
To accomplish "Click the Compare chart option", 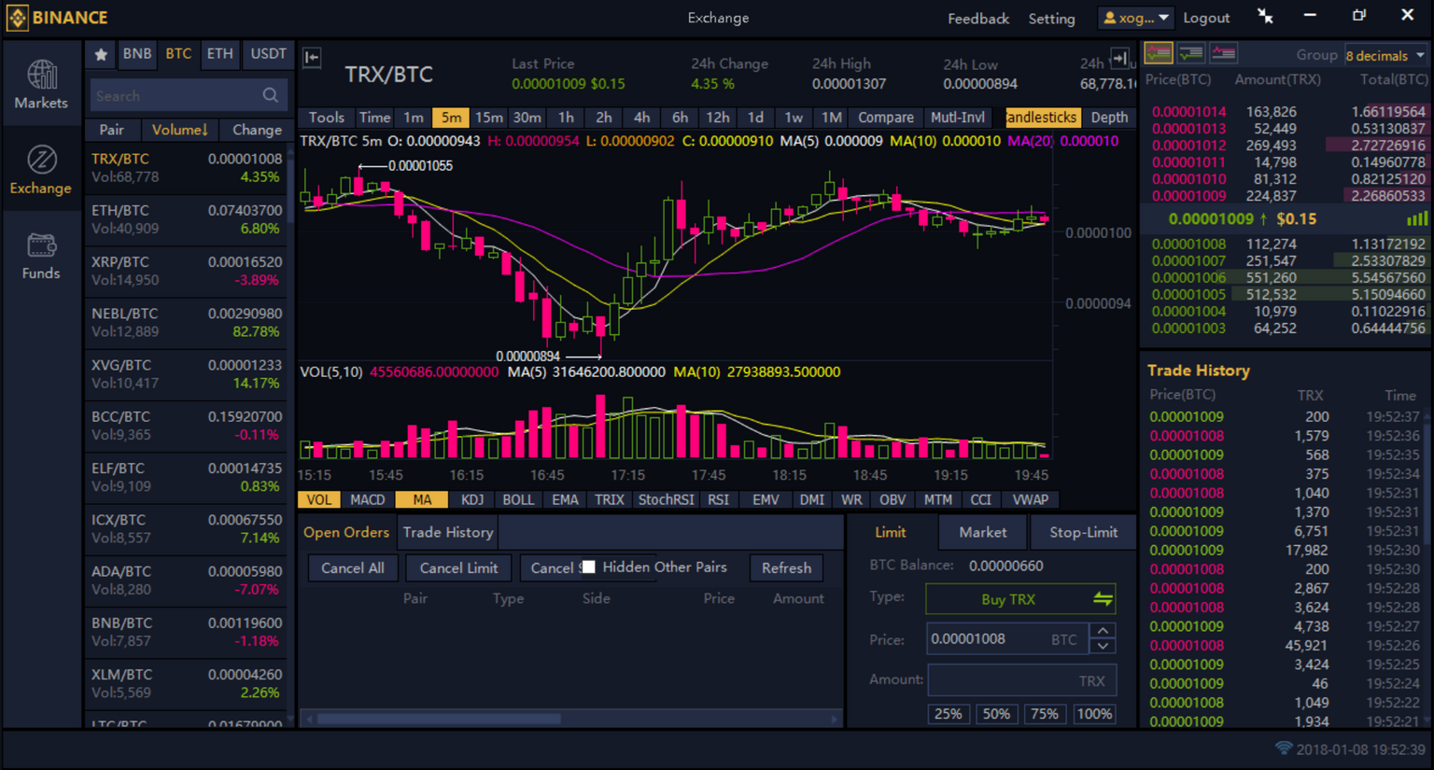I will [x=885, y=117].
